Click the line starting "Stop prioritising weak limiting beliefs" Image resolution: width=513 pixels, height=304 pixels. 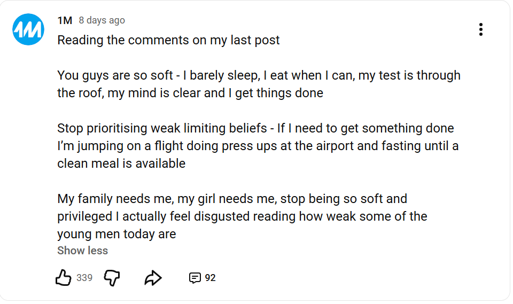255,128
